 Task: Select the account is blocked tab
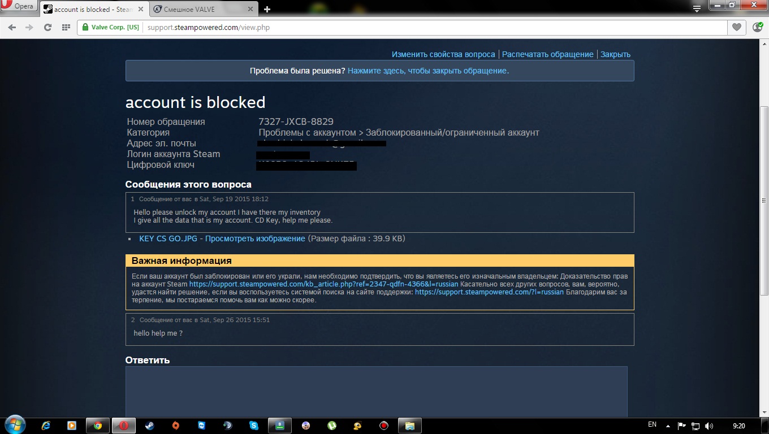coord(94,9)
